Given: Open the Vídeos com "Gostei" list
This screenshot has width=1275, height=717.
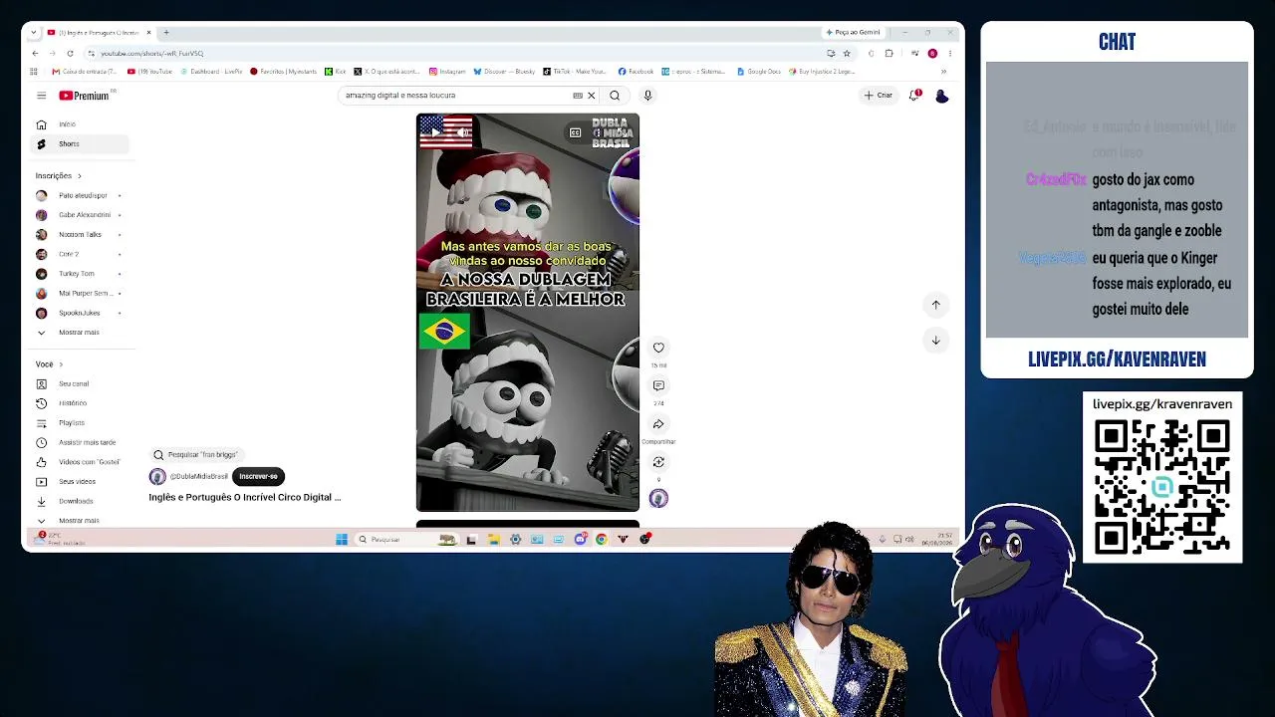Looking at the screenshot, I should click(79, 462).
